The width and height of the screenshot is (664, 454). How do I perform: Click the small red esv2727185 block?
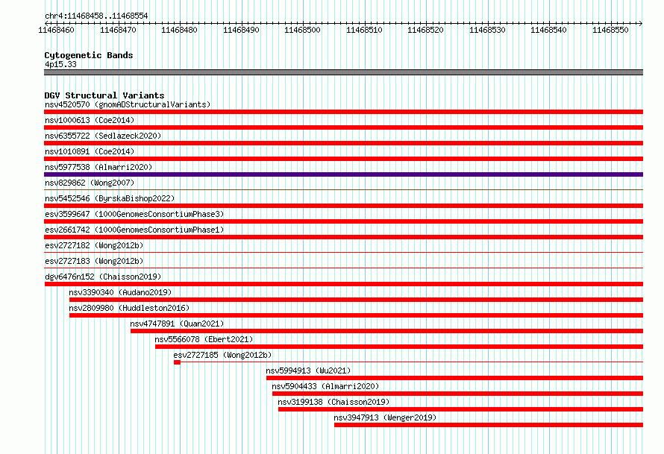pos(177,362)
